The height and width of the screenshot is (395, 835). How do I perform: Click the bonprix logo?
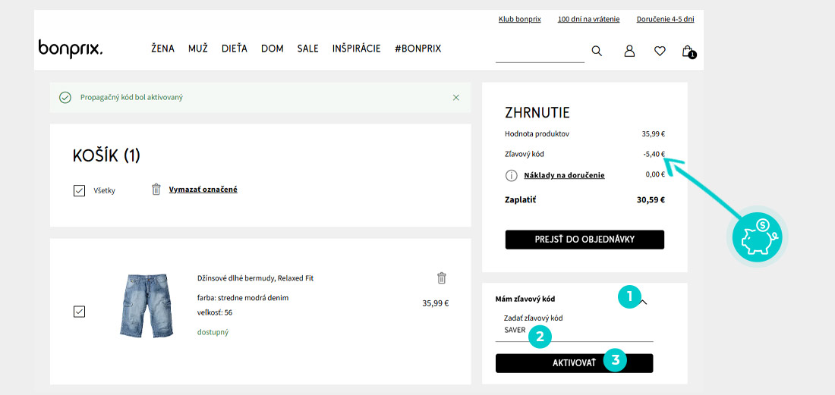[71, 49]
